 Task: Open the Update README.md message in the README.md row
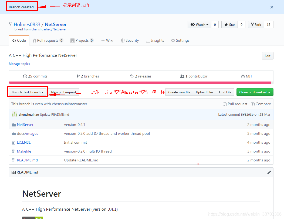tap(81, 160)
